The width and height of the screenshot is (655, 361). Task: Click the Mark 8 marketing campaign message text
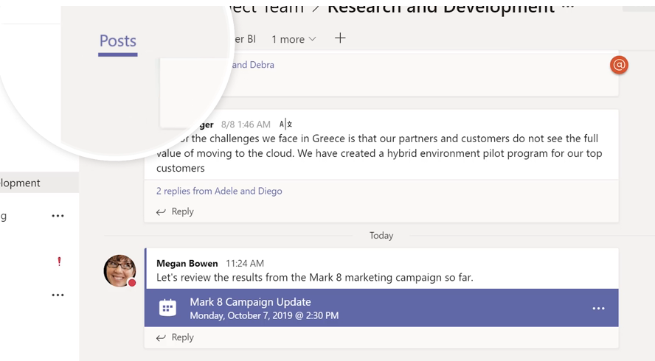(x=314, y=278)
